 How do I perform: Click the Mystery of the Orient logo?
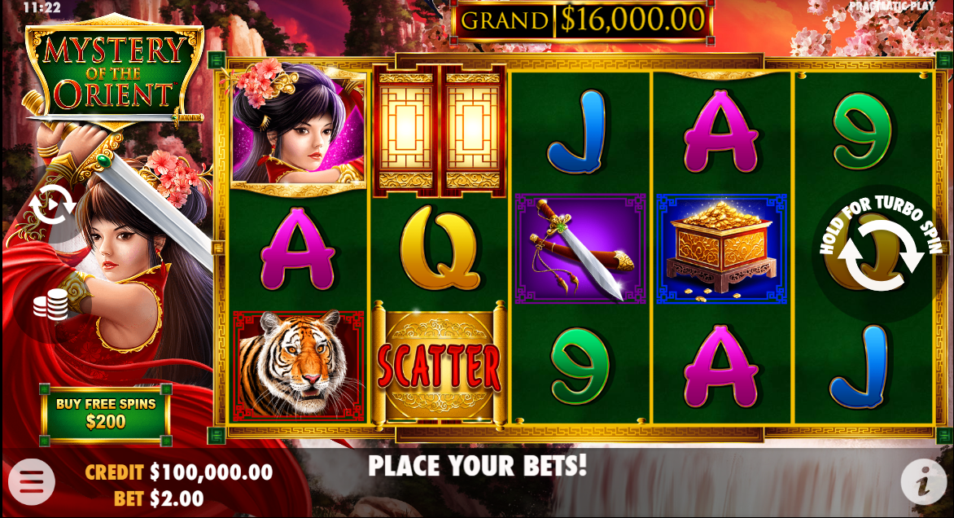coord(114,72)
